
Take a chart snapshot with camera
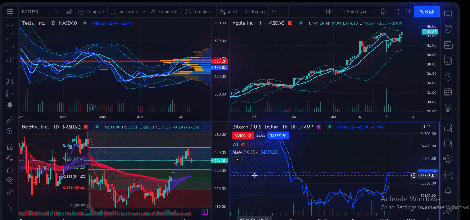[408, 12]
